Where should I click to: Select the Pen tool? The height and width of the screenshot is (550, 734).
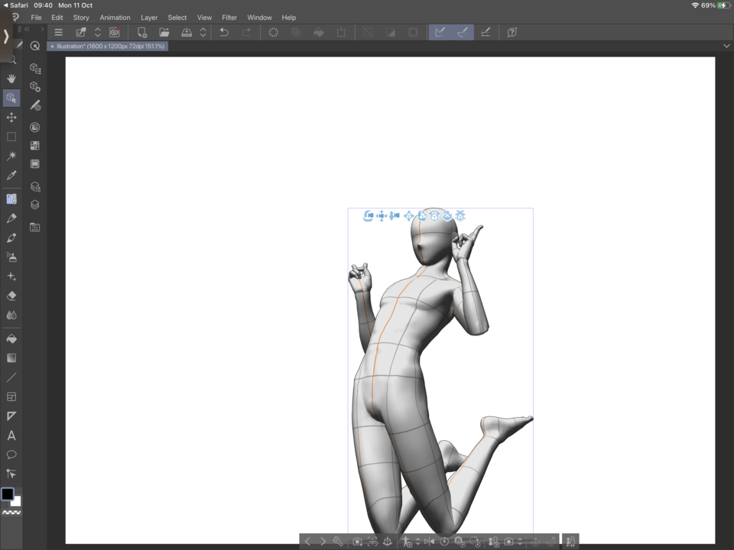point(11,218)
